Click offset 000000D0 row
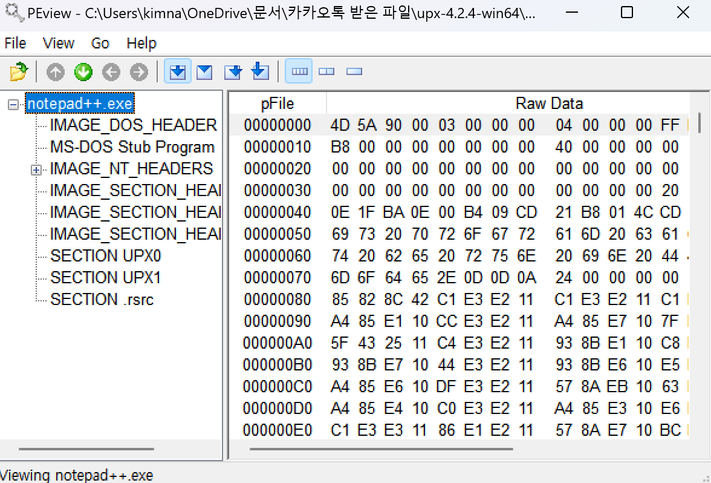Image resolution: width=711 pixels, height=483 pixels. [x=459, y=409]
